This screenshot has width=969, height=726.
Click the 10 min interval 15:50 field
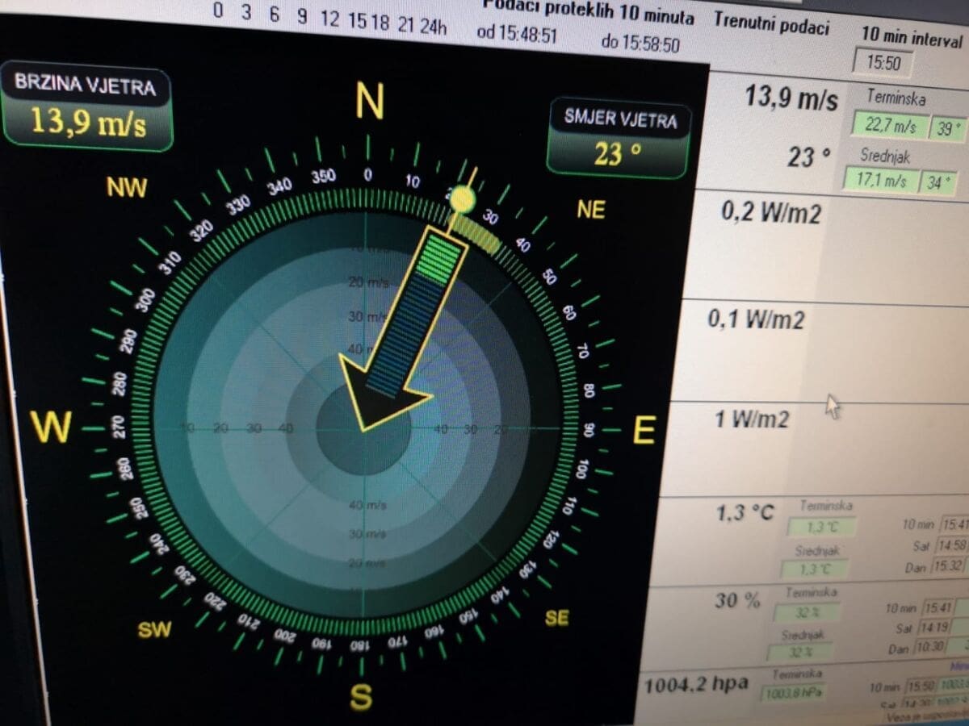(883, 62)
